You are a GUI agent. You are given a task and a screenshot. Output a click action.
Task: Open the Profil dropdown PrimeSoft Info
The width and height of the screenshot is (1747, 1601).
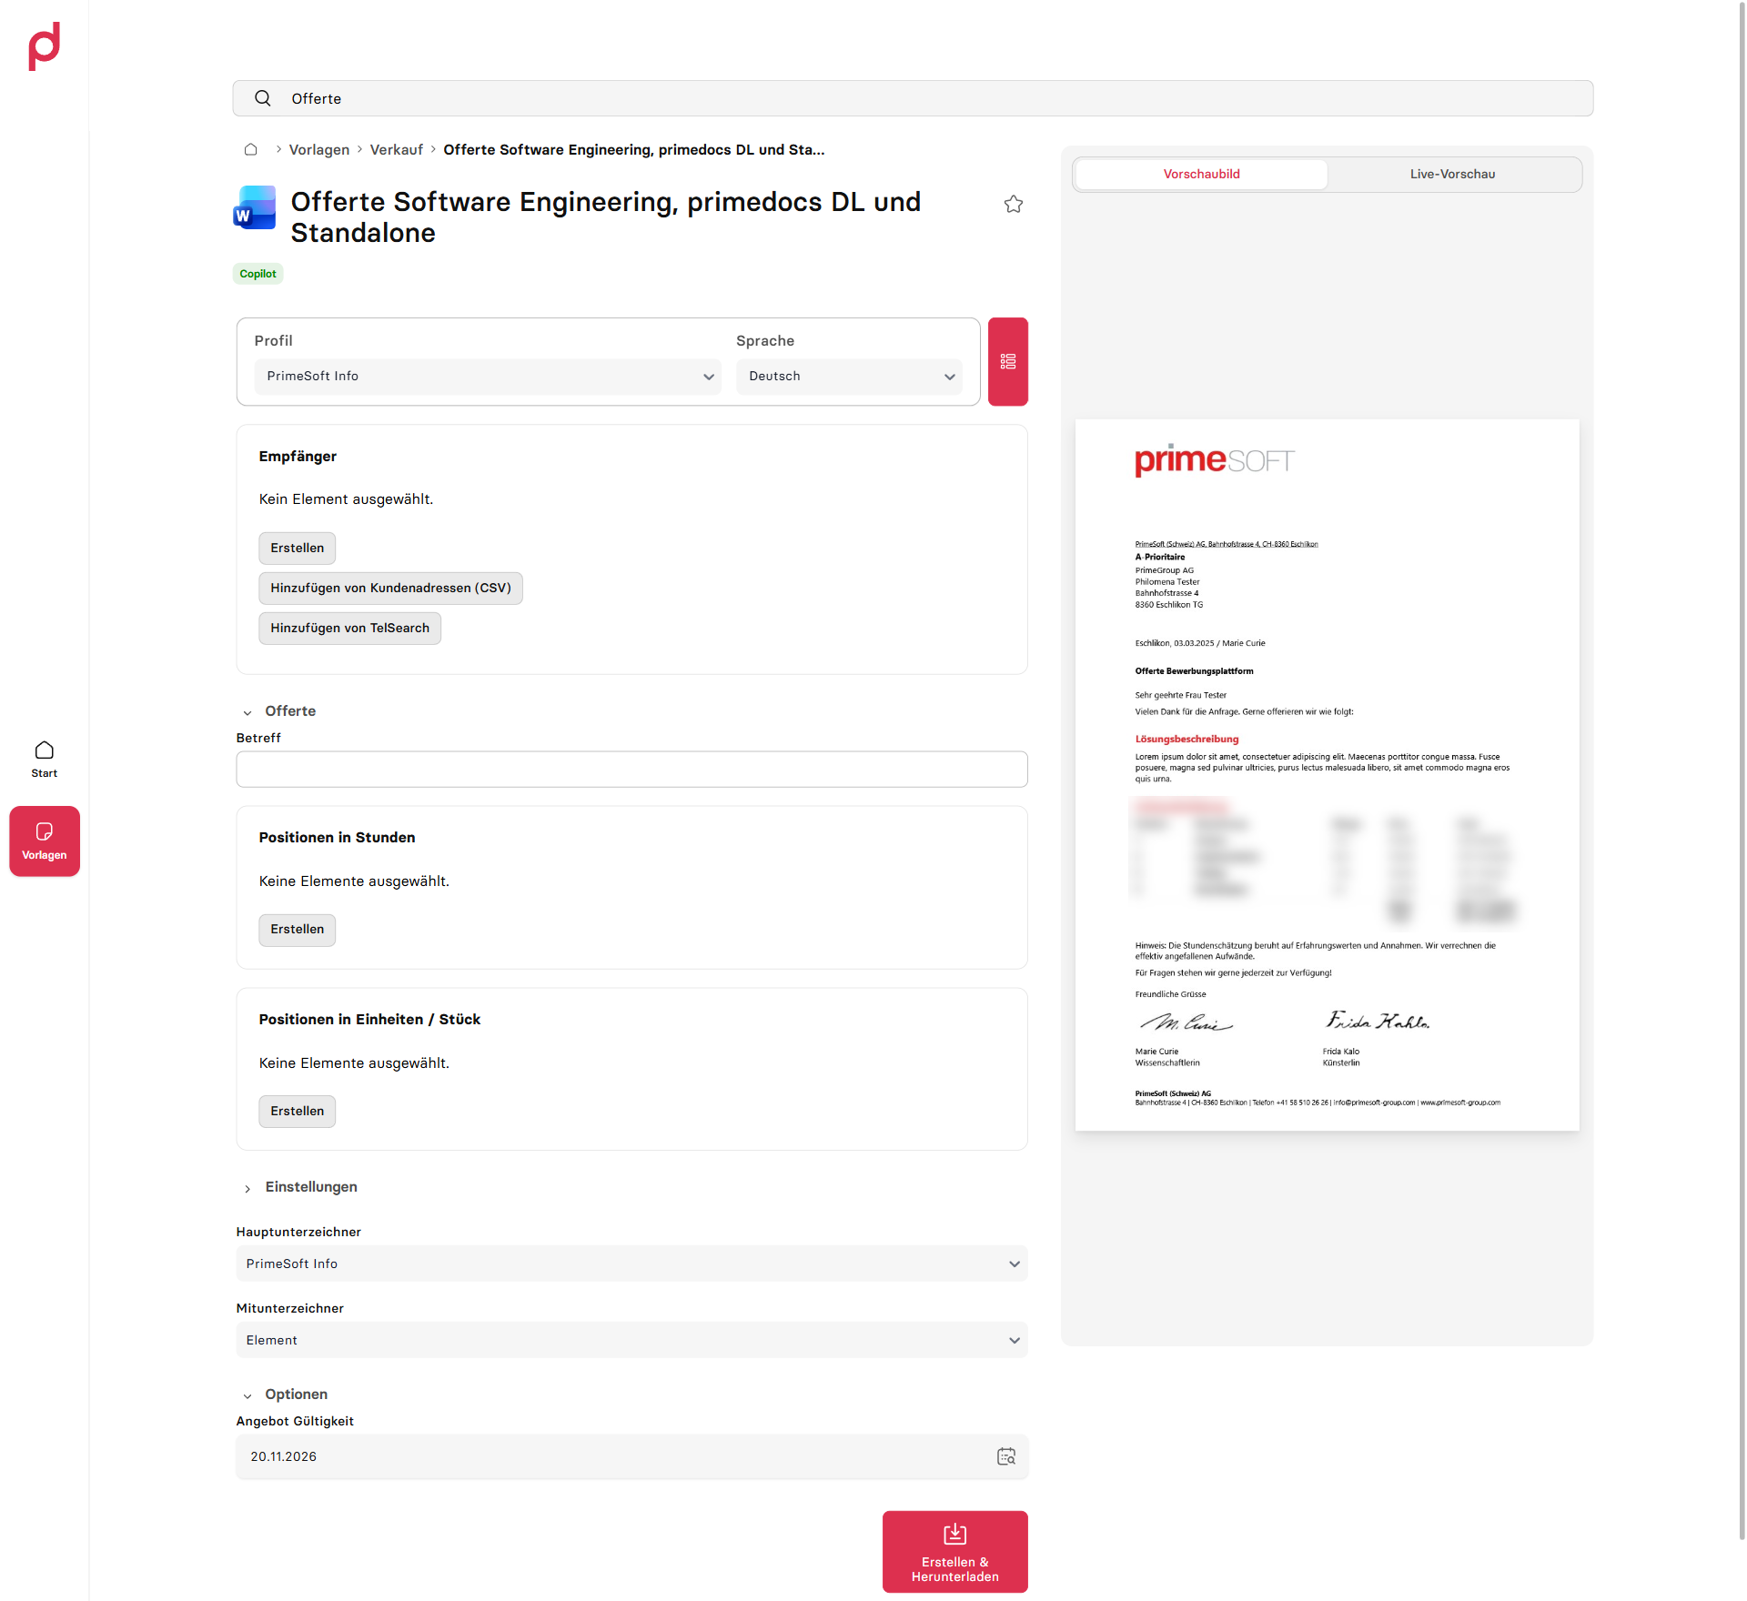[x=488, y=377]
